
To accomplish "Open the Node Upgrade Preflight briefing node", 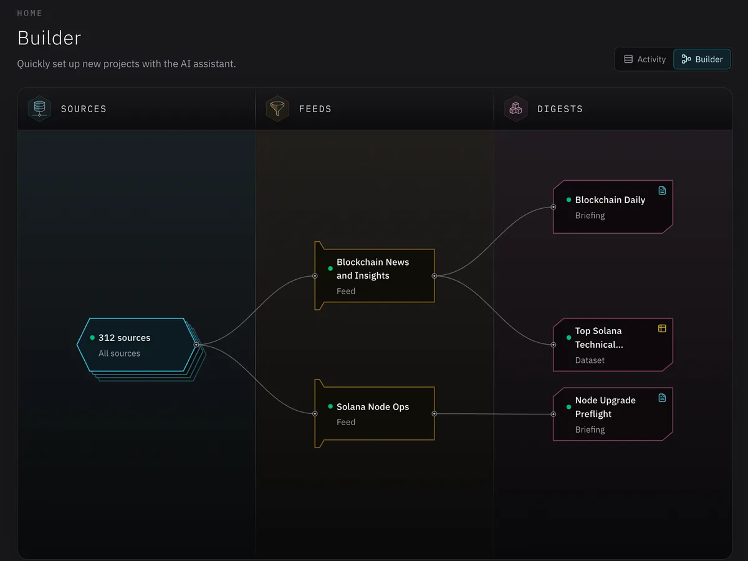I will (x=613, y=414).
